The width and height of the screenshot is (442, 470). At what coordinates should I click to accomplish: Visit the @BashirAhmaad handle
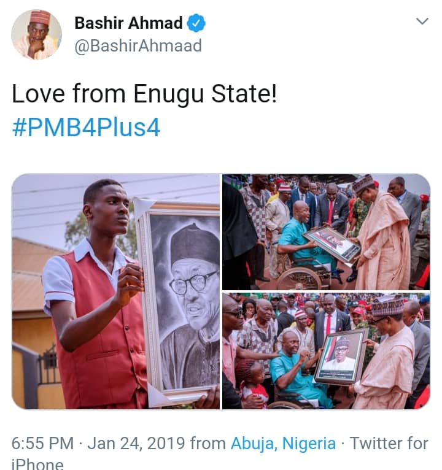138,46
